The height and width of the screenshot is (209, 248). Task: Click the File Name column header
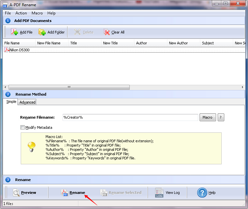[x=19, y=43]
